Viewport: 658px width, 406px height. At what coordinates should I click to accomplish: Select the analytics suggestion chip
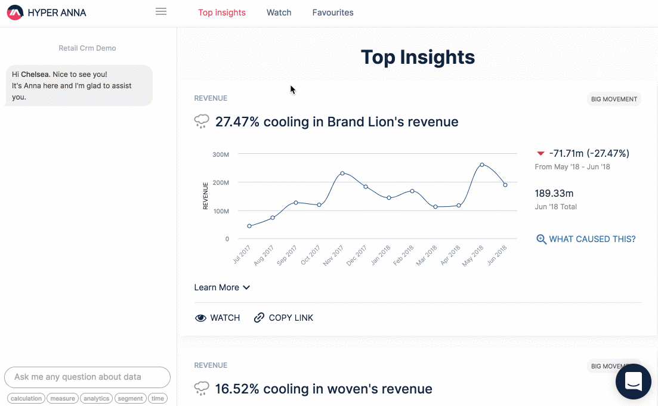click(96, 398)
